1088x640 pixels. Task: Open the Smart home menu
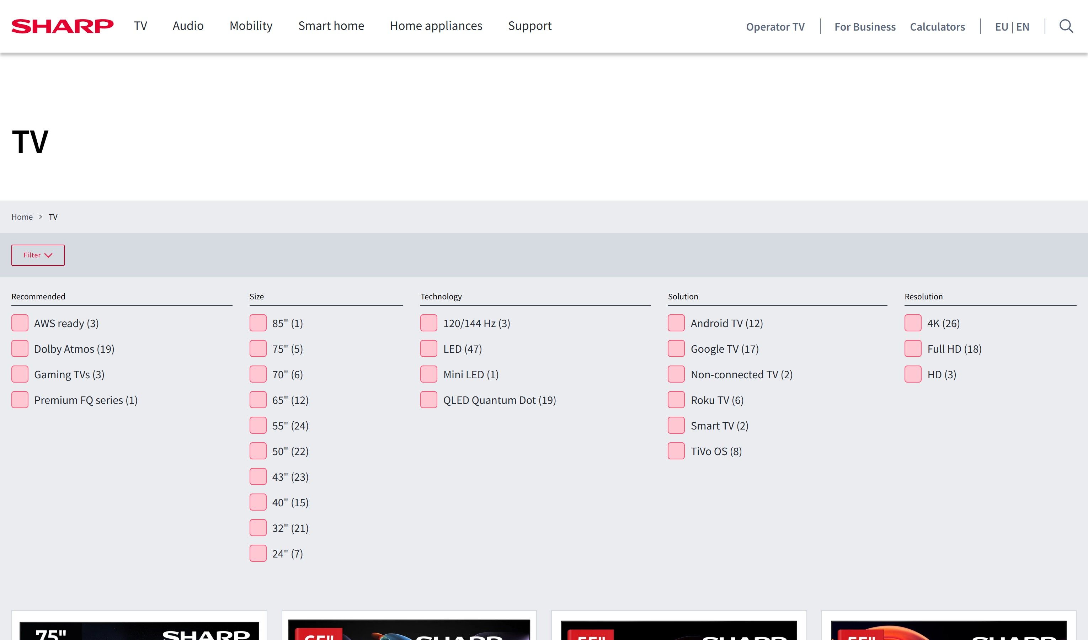[331, 26]
